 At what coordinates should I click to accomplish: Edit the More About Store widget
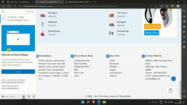[72, 56]
